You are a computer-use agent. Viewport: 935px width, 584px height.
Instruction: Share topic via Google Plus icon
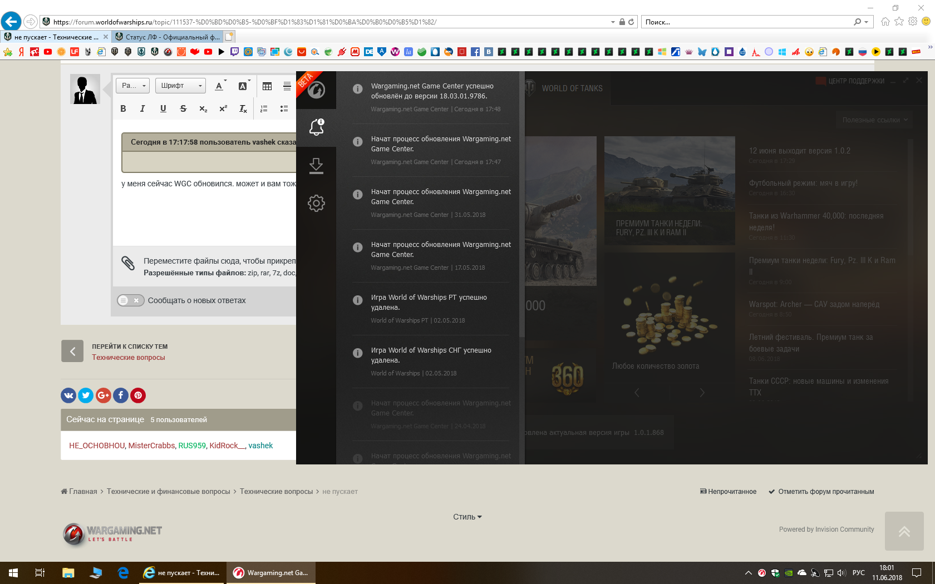[103, 395]
